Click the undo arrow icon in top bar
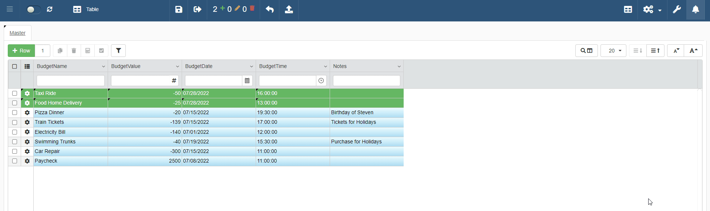Image resolution: width=710 pixels, height=211 pixels. (x=270, y=10)
